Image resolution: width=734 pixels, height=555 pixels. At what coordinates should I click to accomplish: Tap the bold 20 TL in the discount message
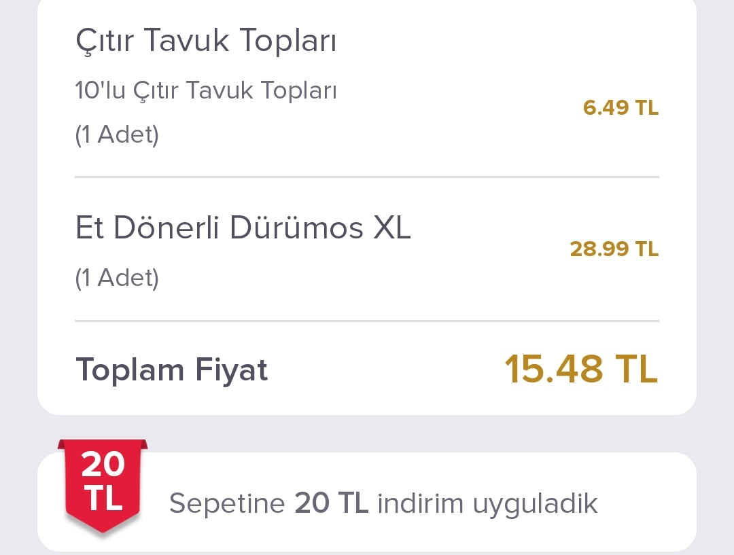tap(332, 504)
